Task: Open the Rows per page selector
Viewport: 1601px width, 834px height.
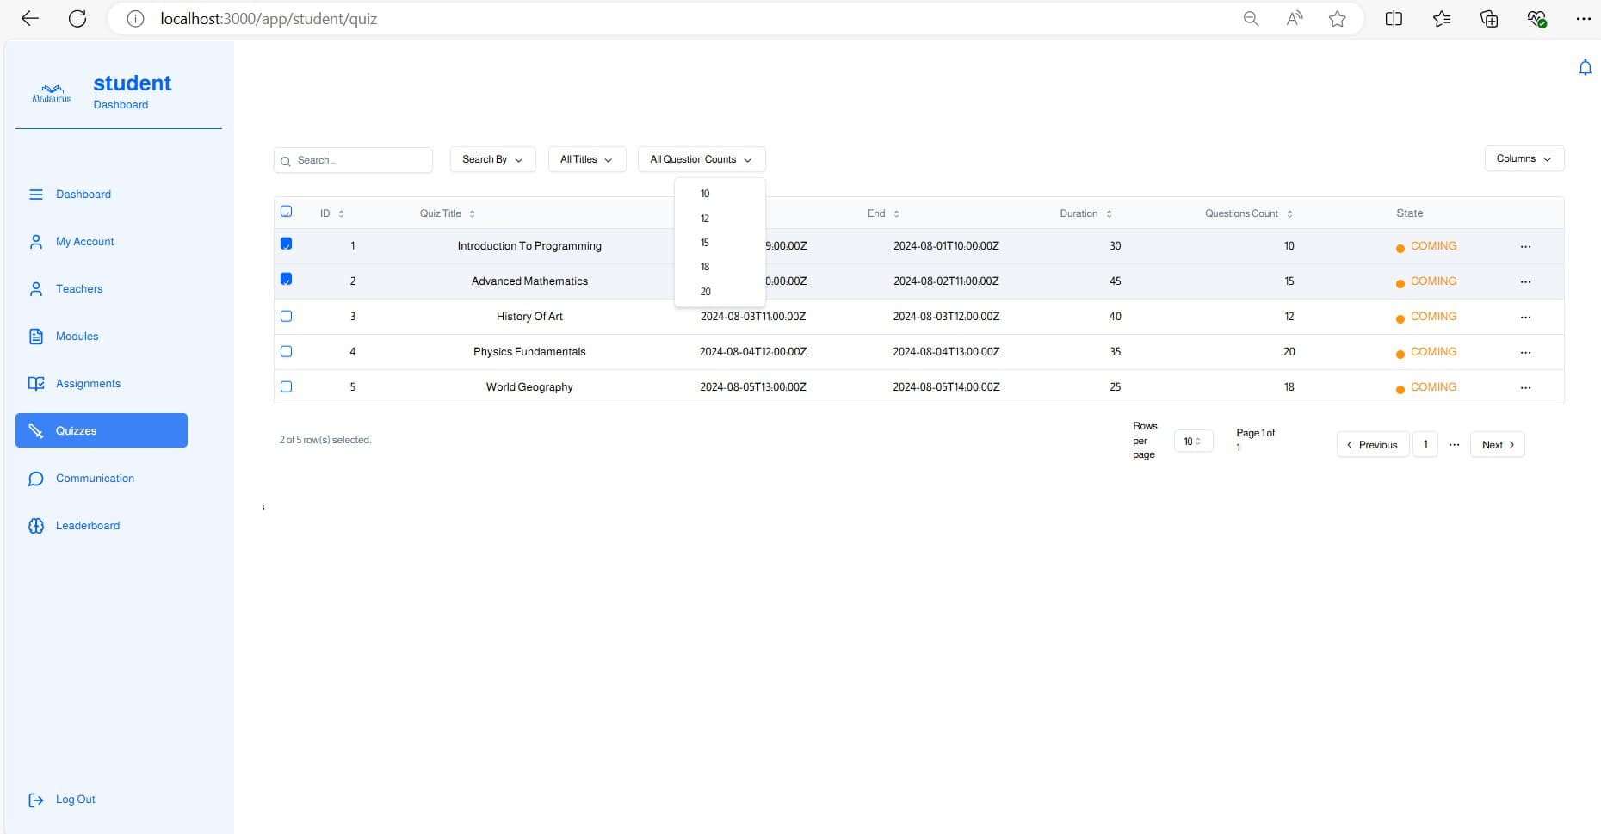Action: tap(1192, 442)
